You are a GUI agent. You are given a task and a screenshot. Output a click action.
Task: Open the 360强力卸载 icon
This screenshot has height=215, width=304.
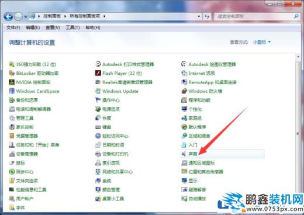click(12, 64)
